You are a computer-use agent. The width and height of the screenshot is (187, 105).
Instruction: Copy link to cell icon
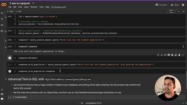point(165,55)
